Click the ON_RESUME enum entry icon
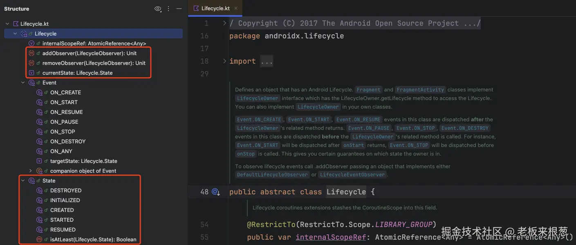576x245 pixels. 39,112
